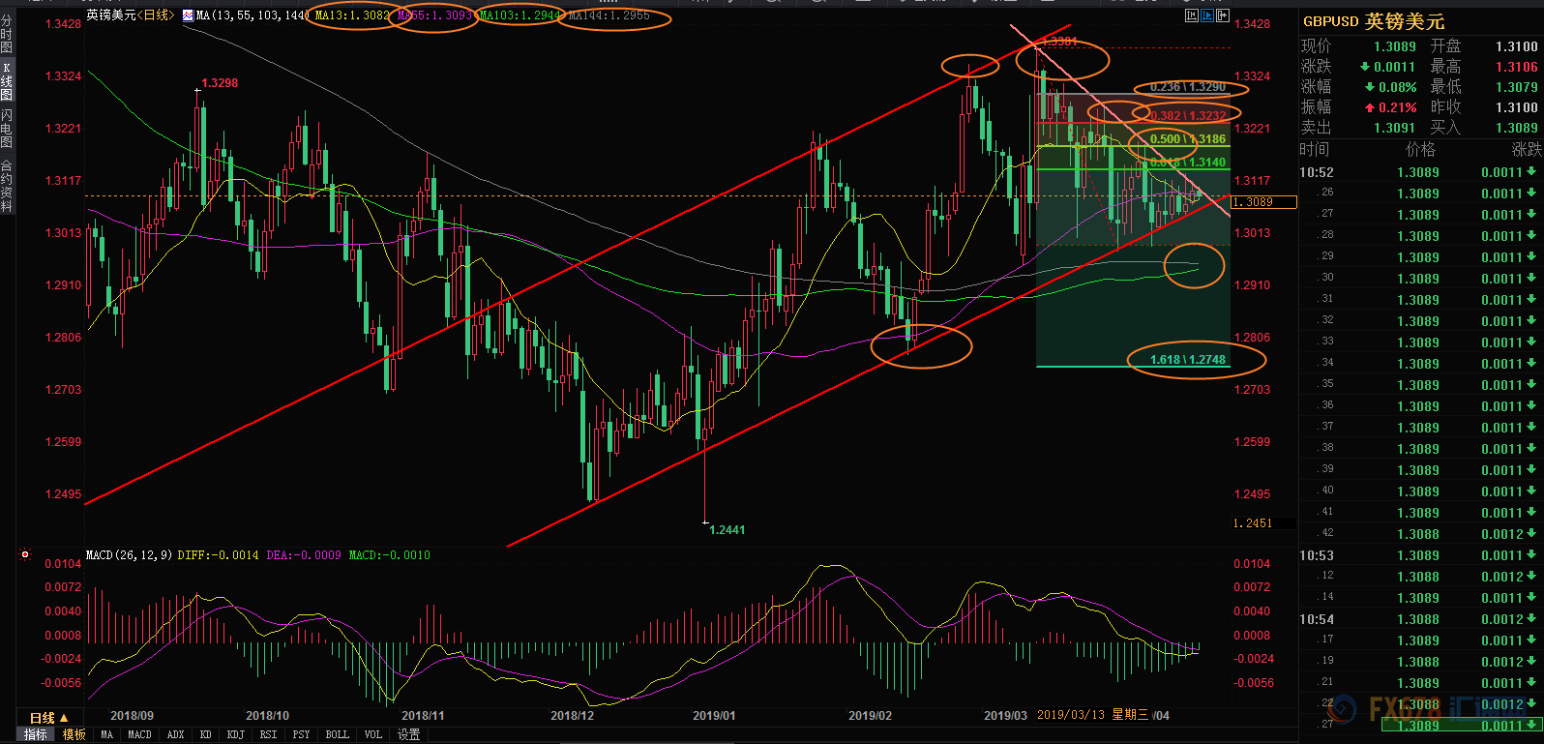Click the 价格 column header
1544x744 pixels.
tap(1420, 150)
